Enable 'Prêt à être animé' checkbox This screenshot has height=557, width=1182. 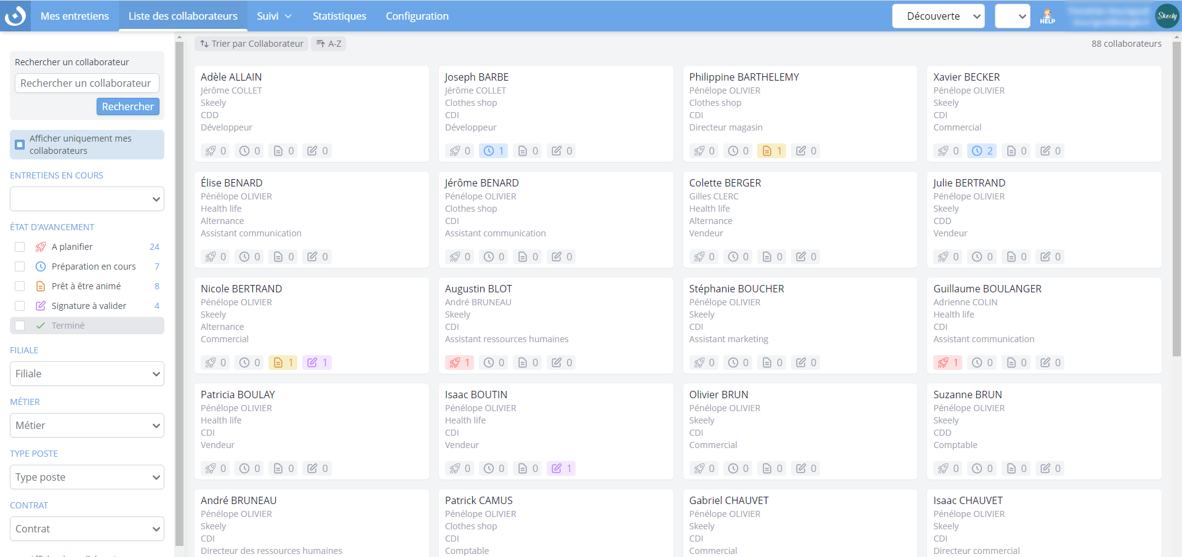(20, 286)
